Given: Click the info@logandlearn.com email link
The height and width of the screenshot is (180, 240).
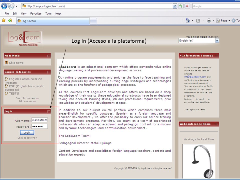Looking at the screenshot, I should tap(195, 77).
